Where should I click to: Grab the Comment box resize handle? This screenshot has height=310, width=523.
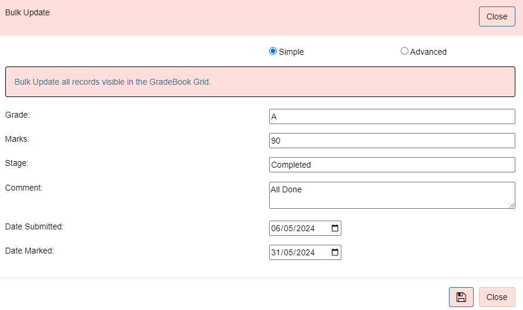512,205
